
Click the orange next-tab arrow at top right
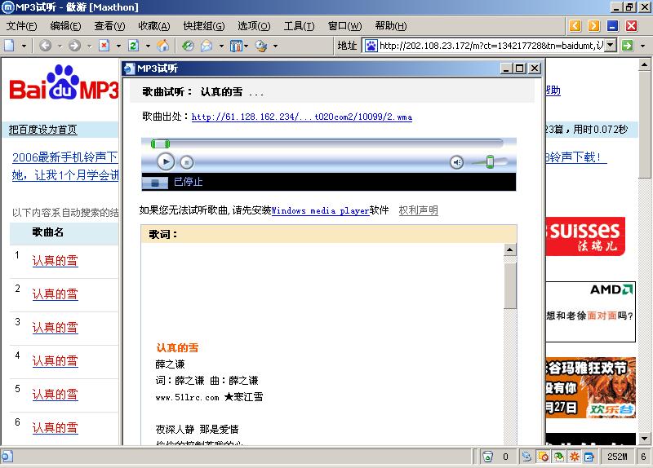594,26
